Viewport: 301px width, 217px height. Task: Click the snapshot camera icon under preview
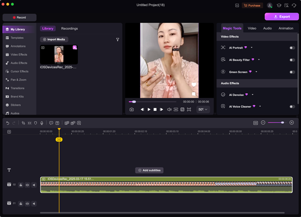(x=132, y=109)
